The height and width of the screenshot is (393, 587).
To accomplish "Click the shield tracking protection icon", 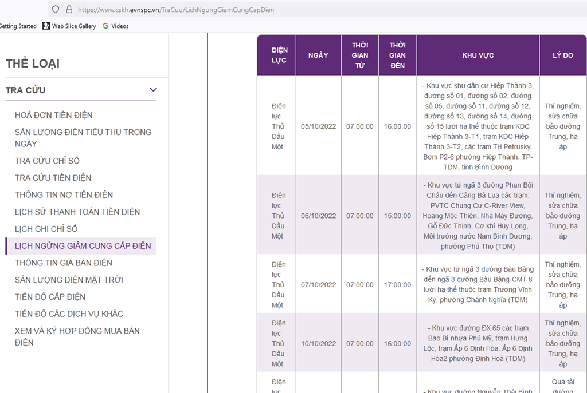I will pyautogui.click(x=56, y=9).
